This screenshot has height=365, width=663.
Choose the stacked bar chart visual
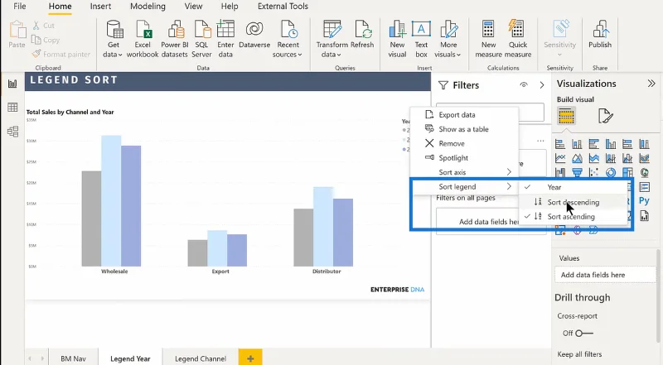pos(560,144)
